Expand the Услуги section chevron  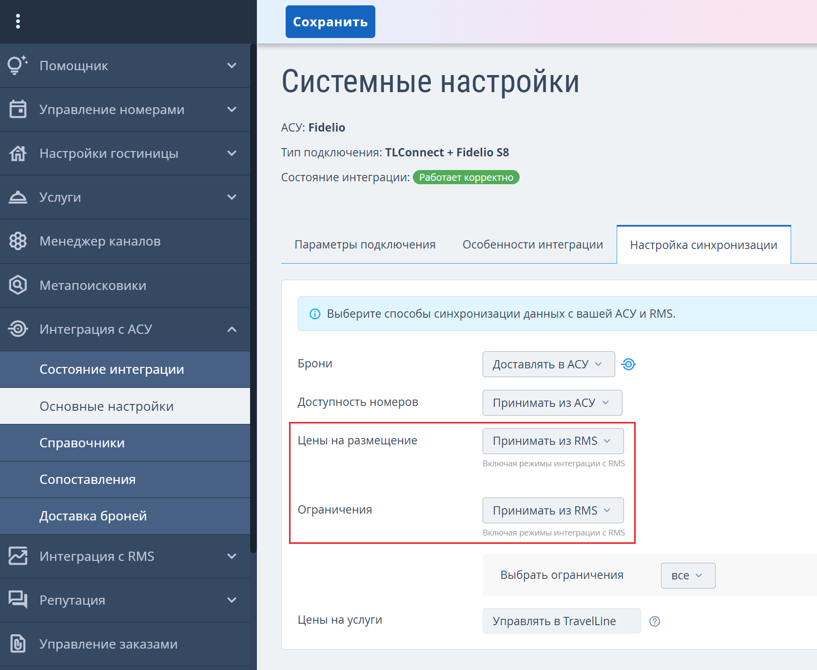click(x=232, y=197)
